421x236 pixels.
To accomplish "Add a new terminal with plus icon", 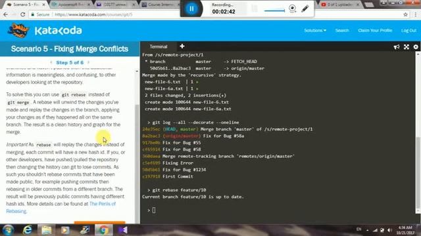I will pyautogui.click(x=182, y=47).
